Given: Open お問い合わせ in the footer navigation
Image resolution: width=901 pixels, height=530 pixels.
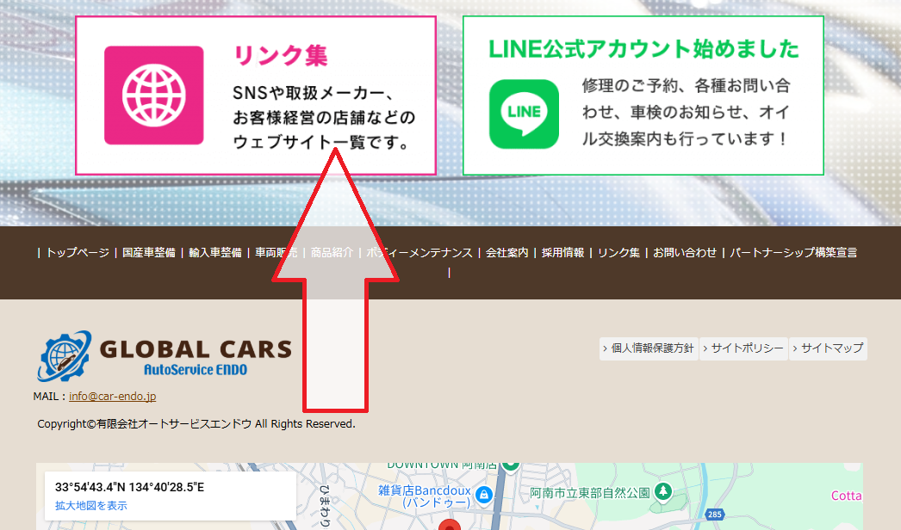Looking at the screenshot, I should pos(685,253).
